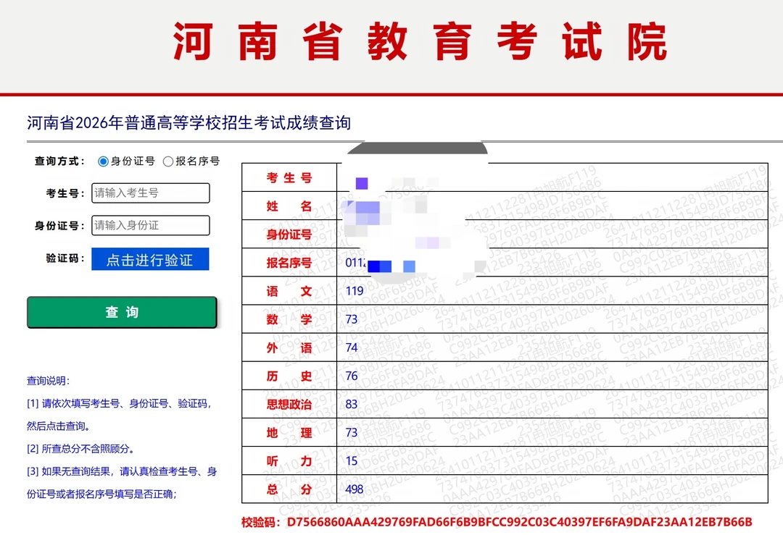The height and width of the screenshot is (535, 783).
Task: Click the 总分 score value 498
Action: tap(355, 489)
